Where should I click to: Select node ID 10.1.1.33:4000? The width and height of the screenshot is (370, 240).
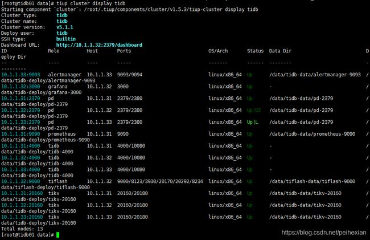point(20,169)
